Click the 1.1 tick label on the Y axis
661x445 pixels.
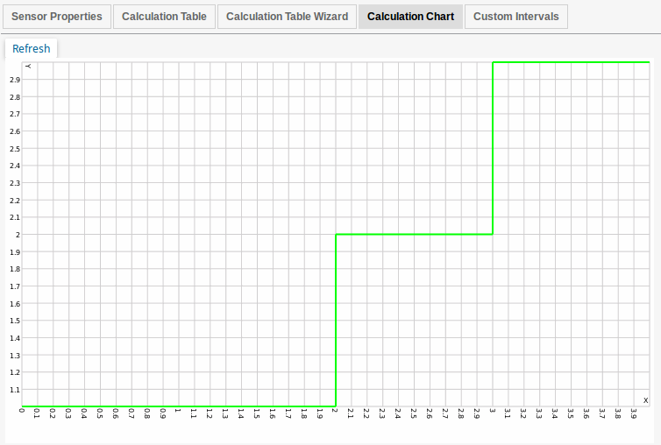15,390
